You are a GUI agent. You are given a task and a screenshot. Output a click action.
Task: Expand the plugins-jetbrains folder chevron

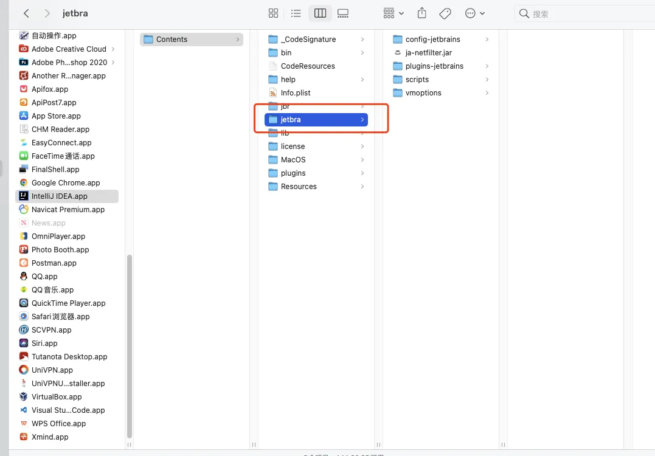point(487,66)
